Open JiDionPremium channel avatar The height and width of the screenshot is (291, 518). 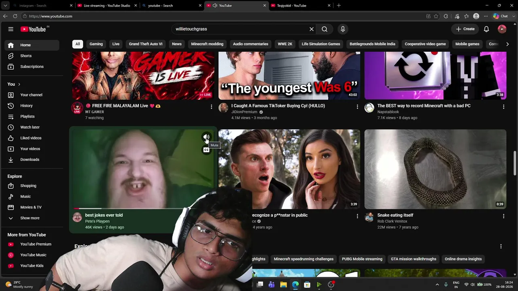(223, 108)
